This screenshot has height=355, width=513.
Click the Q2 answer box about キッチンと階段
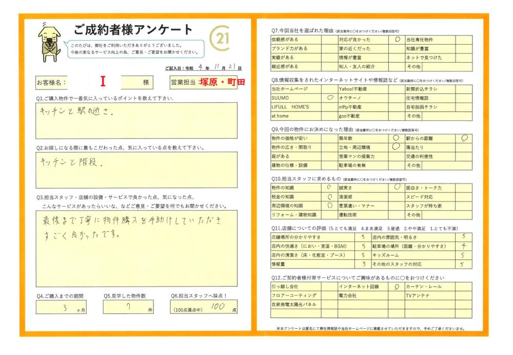pos(136,170)
